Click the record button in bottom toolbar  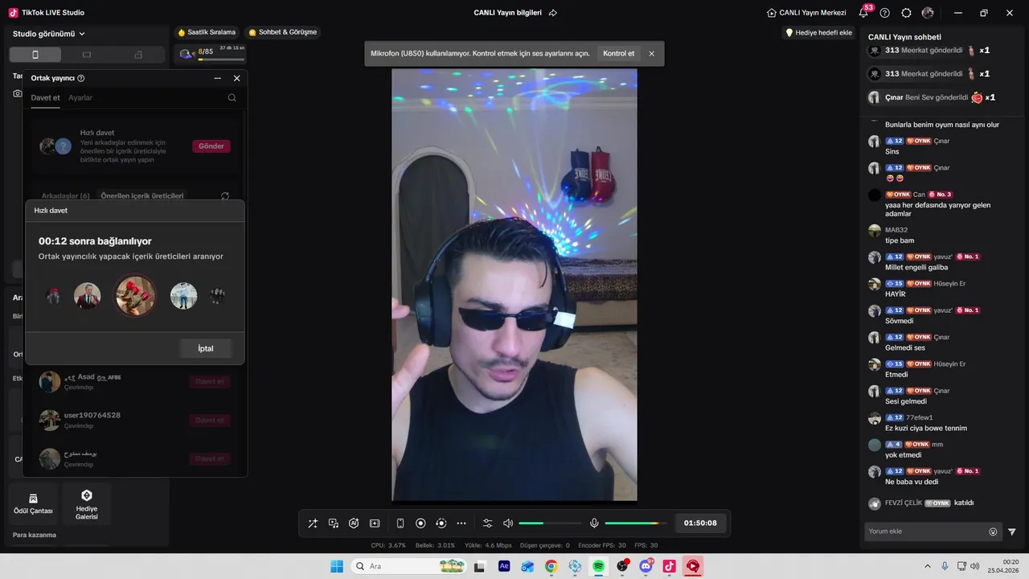click(420, 524)
